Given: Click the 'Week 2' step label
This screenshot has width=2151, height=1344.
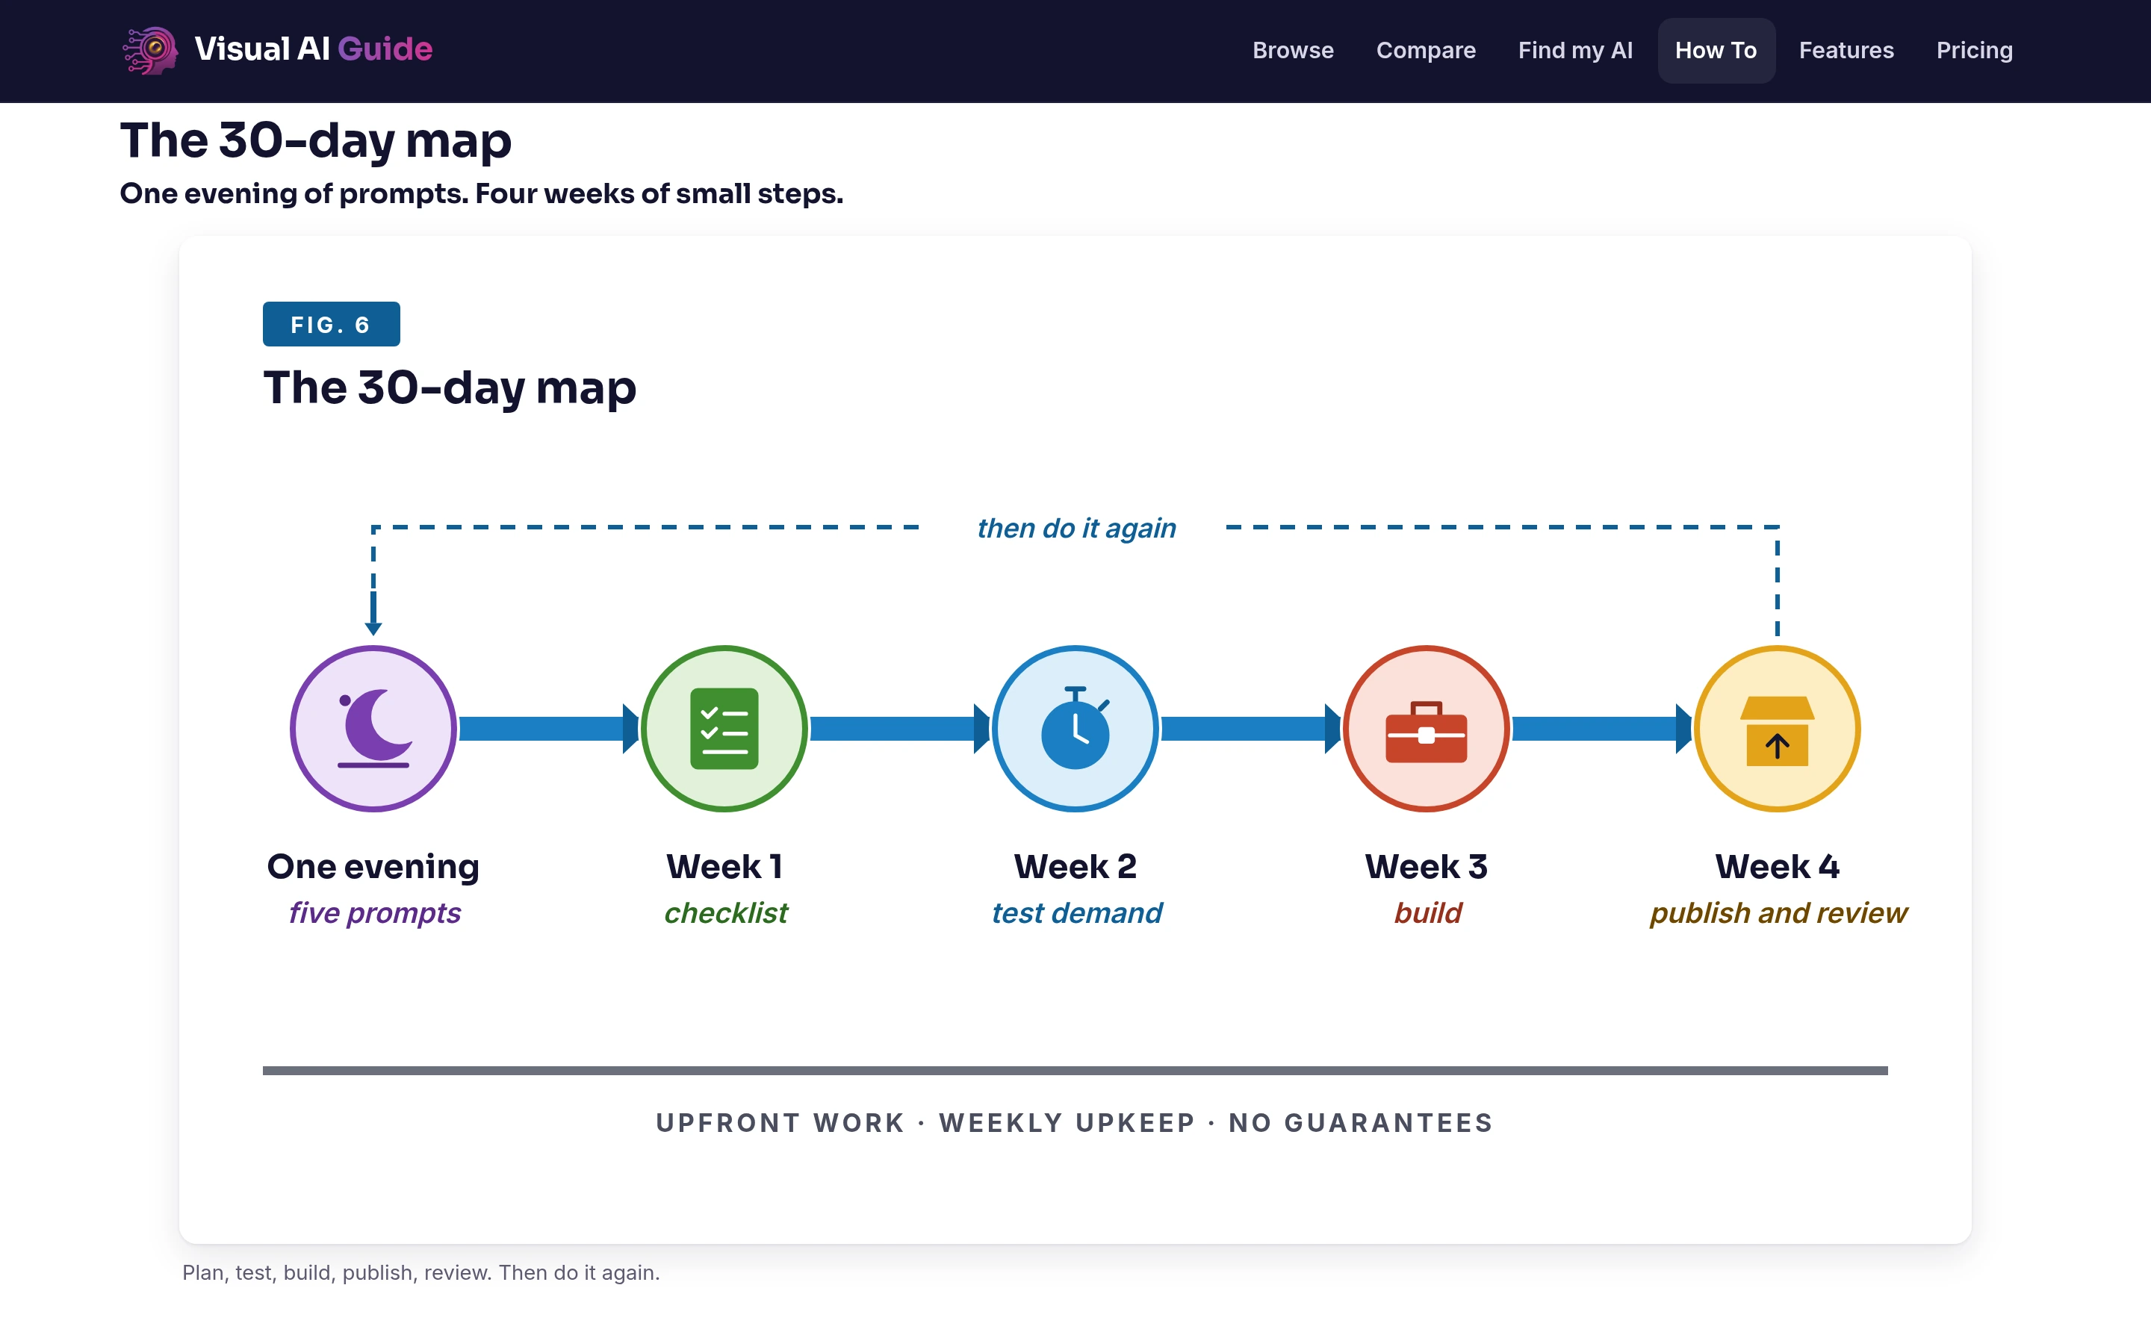Looking at the screenshot, I should [x=1075, y=867].
